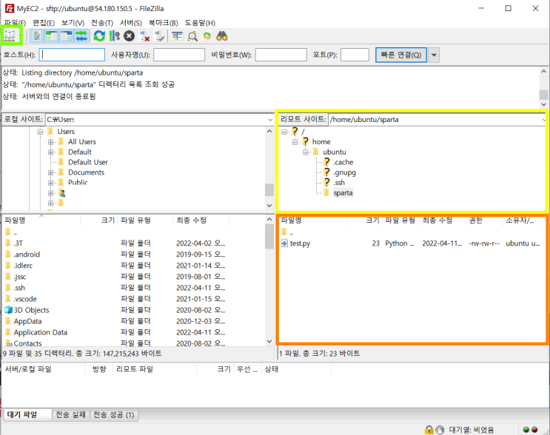Open the 편집(E) menu
550x435 pixels.
[x=44, y=23]
